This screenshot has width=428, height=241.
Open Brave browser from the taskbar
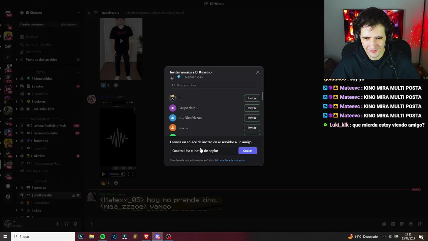[146, 237]
